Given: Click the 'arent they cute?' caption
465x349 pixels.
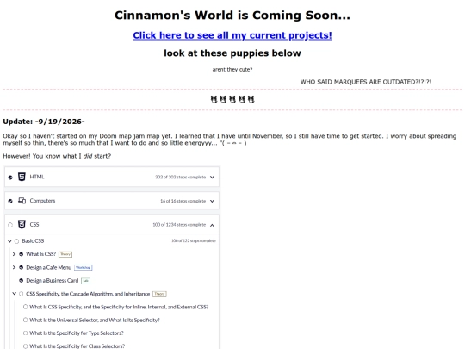Looking at the screenshot, I should [232, 70].
